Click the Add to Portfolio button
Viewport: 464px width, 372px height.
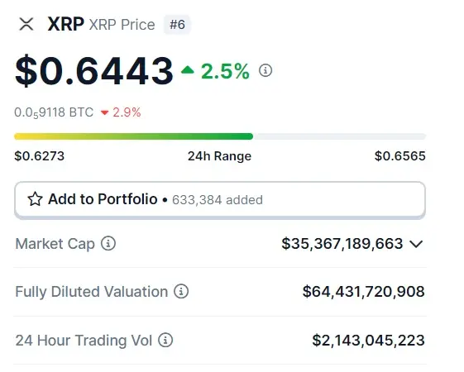coord(220,199)
